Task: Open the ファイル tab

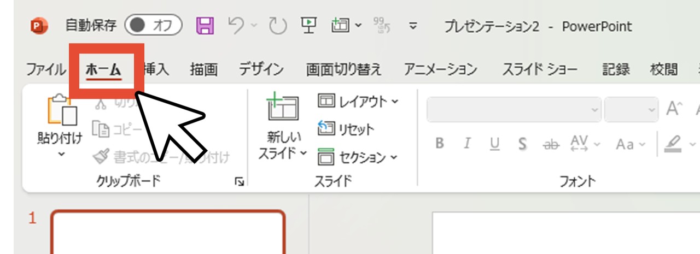Action: coord(46,69)
